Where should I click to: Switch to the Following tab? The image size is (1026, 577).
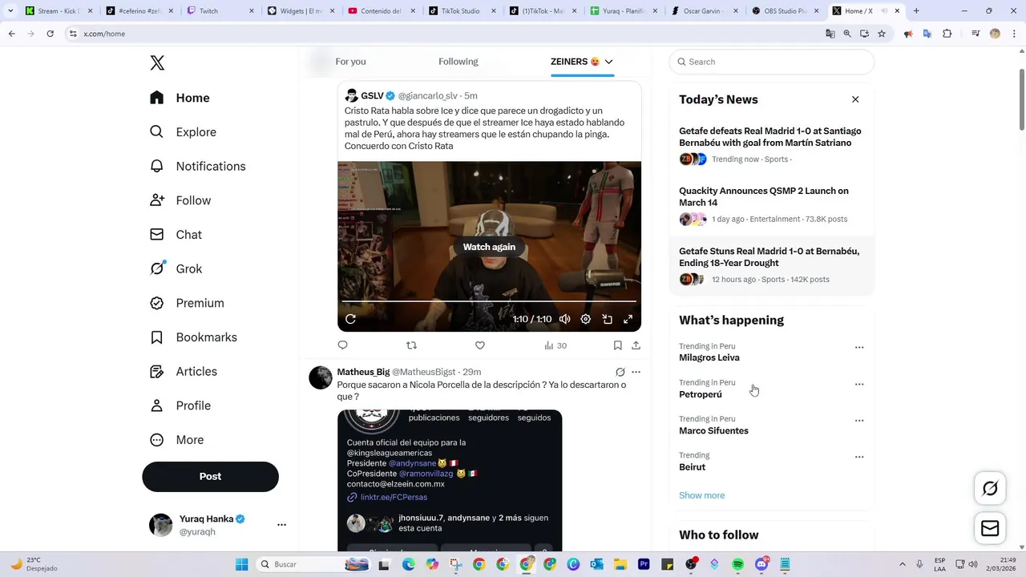click(458, 62)
